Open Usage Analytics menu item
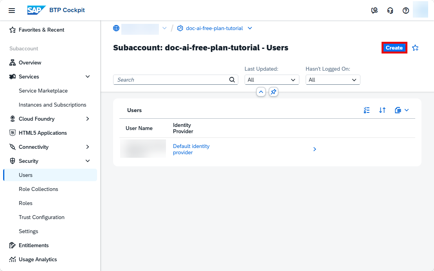The image size is (434, 271). [x=38, y=259]
